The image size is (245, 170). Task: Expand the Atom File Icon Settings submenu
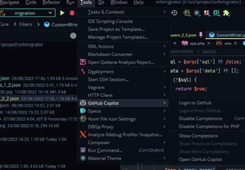[123, 119]
